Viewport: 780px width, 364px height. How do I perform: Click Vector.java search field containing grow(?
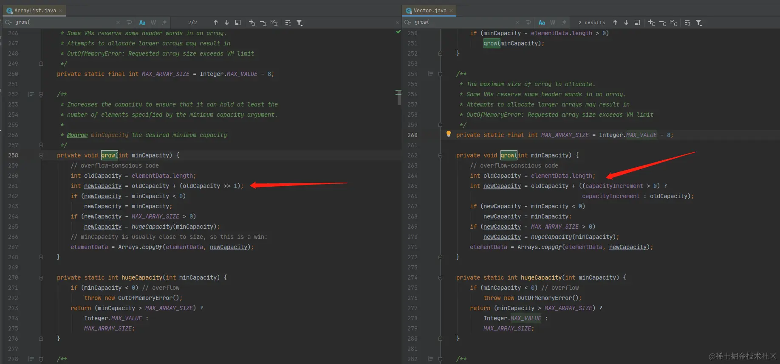[463, 22]
